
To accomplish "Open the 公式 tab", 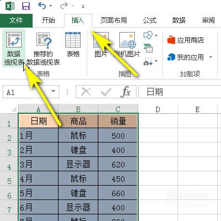I will click(150, 20).
